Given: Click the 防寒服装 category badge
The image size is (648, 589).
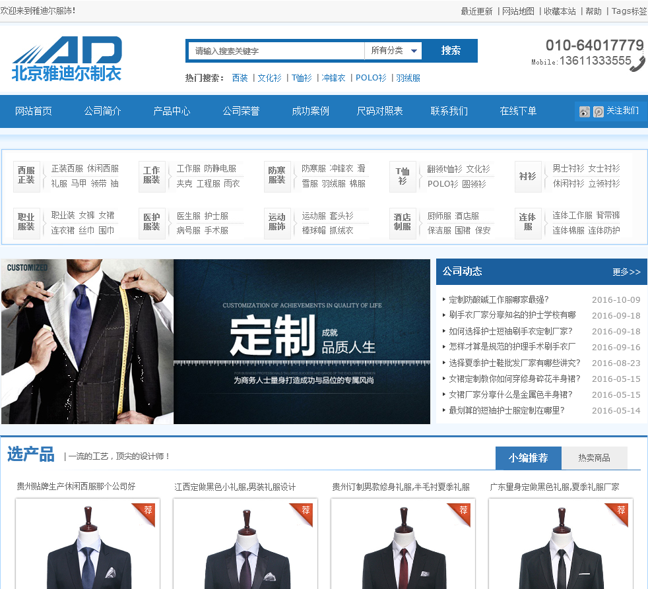Looking at the screenshot, I should tap(277, 176).
